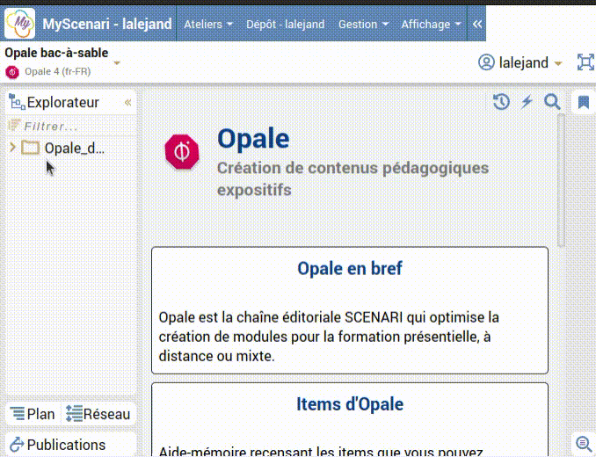This screenshot has height=457, width=596.
Task: Open search with magnifier icon
Action: [x=552, y=101]
